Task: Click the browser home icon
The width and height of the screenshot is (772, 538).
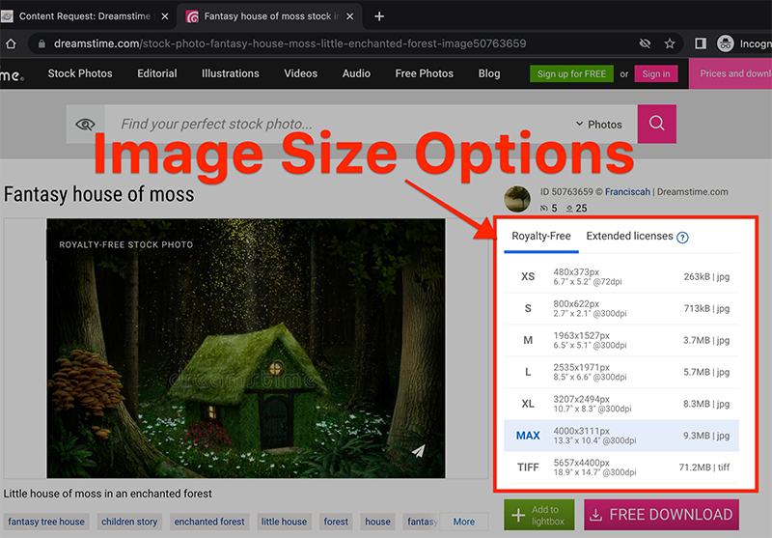Action: [x=11, y=43]
